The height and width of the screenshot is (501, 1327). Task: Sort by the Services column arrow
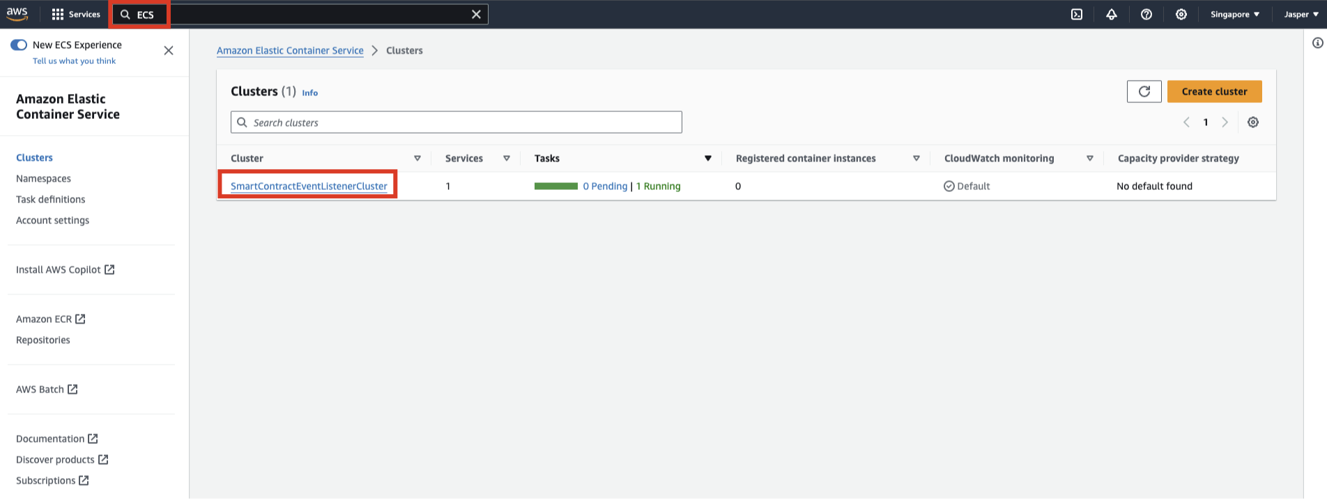tap(507, 158)
